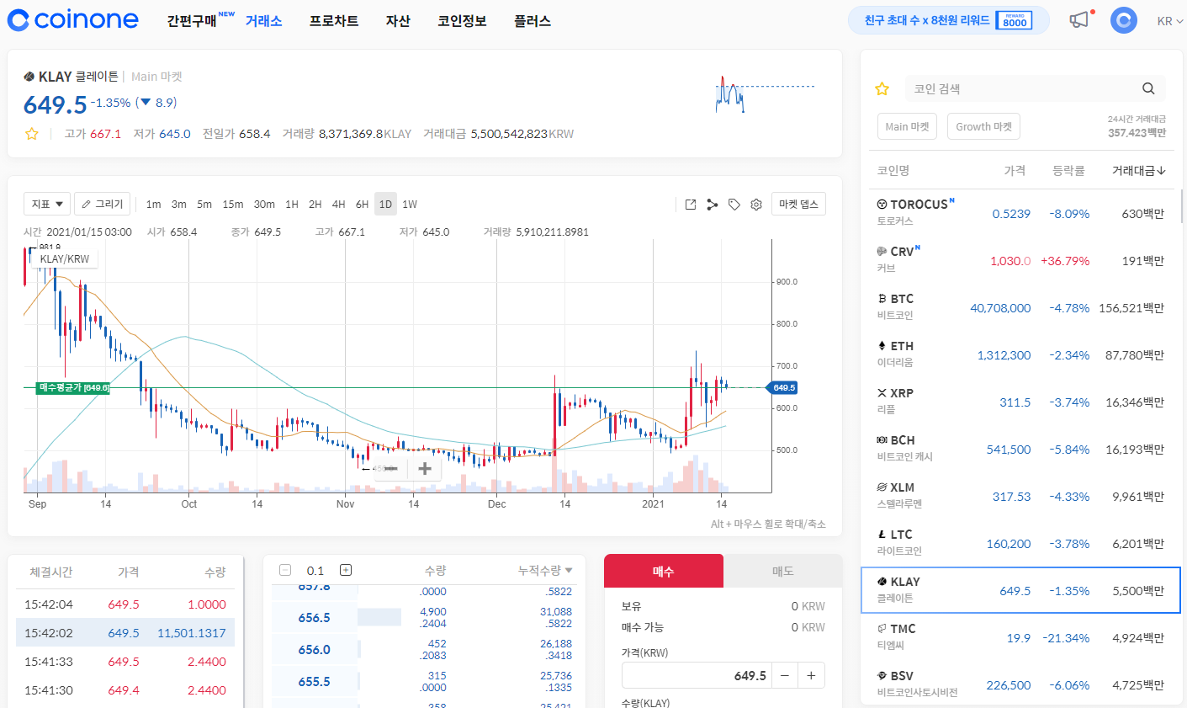Toggle KLAY favorite star in header card
Viewport: 1187px width, 708px height.
pos(32,134)
